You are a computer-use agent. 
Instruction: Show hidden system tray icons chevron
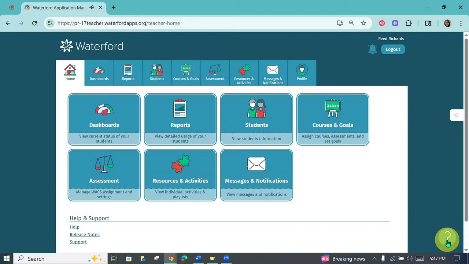pos(374,258)
